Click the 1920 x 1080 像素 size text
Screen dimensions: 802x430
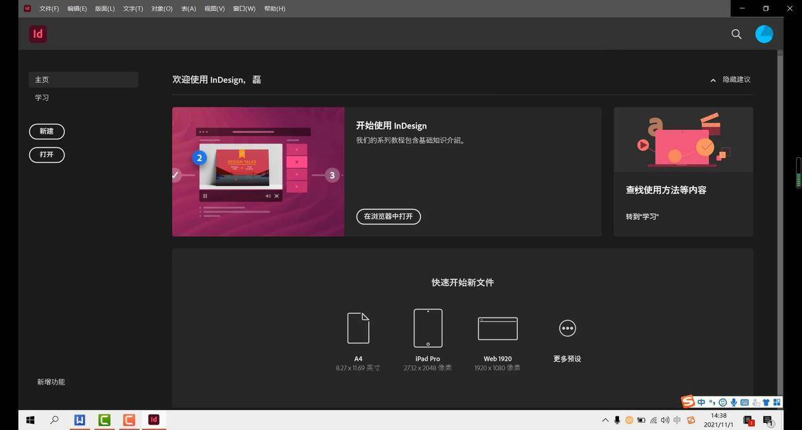497,368
